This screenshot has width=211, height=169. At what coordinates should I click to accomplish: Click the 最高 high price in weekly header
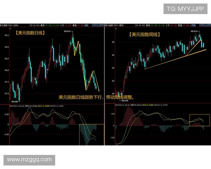pyautogui.click(x=184, y=25)
